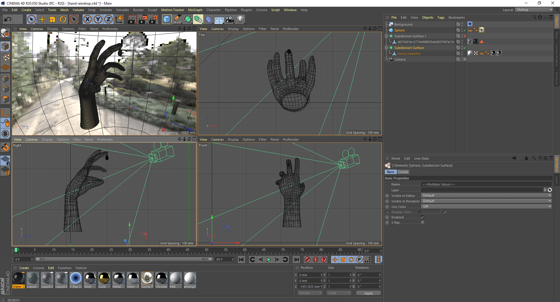The image size is (560, 302).
Task: Enable Subdivision Surface.1 via red X
Action: (465, 36)
